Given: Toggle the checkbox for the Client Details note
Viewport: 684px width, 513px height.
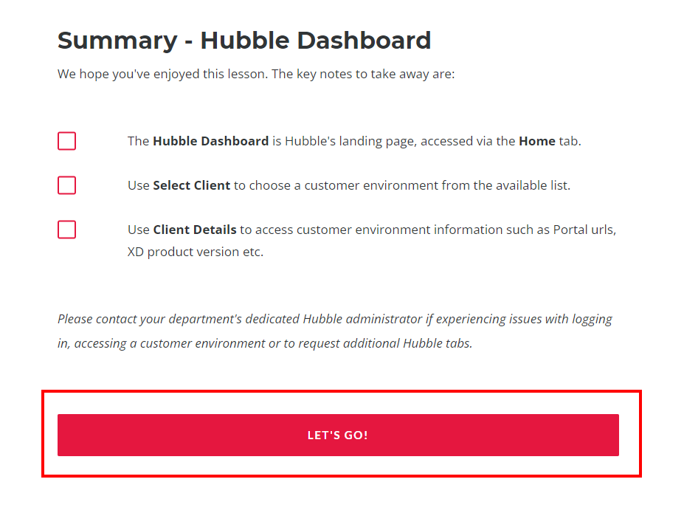Looking at the screenshot, I should (x=66, y=230).
